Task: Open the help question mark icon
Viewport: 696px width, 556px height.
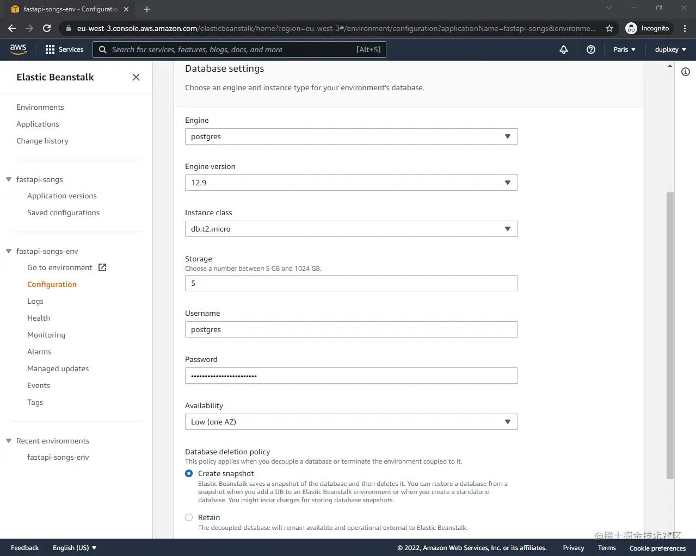Action: 591,49
